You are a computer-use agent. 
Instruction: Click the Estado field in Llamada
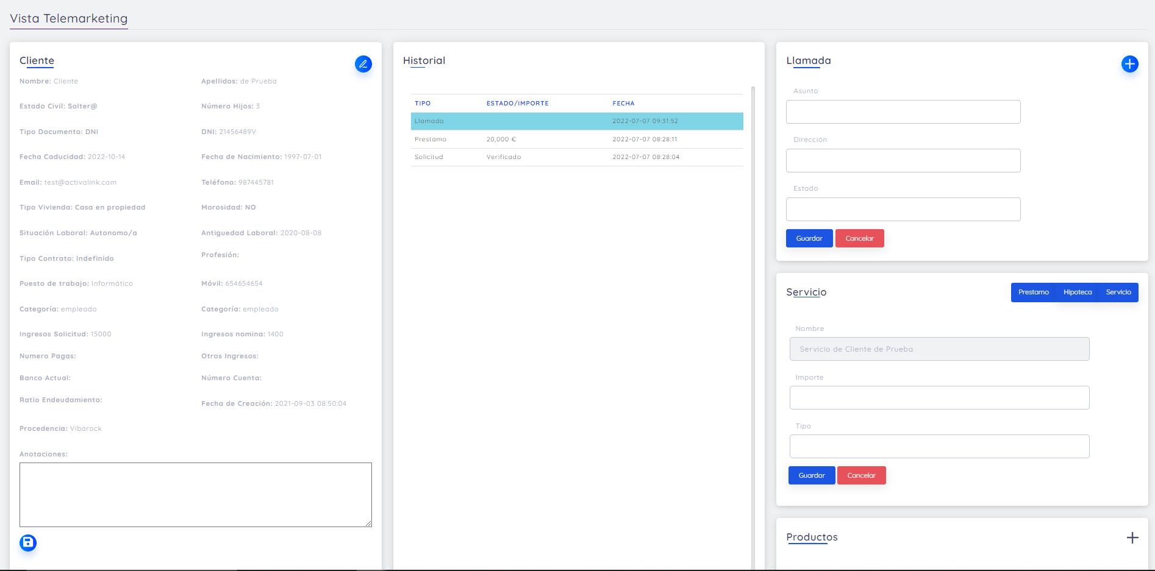(903, 210)
